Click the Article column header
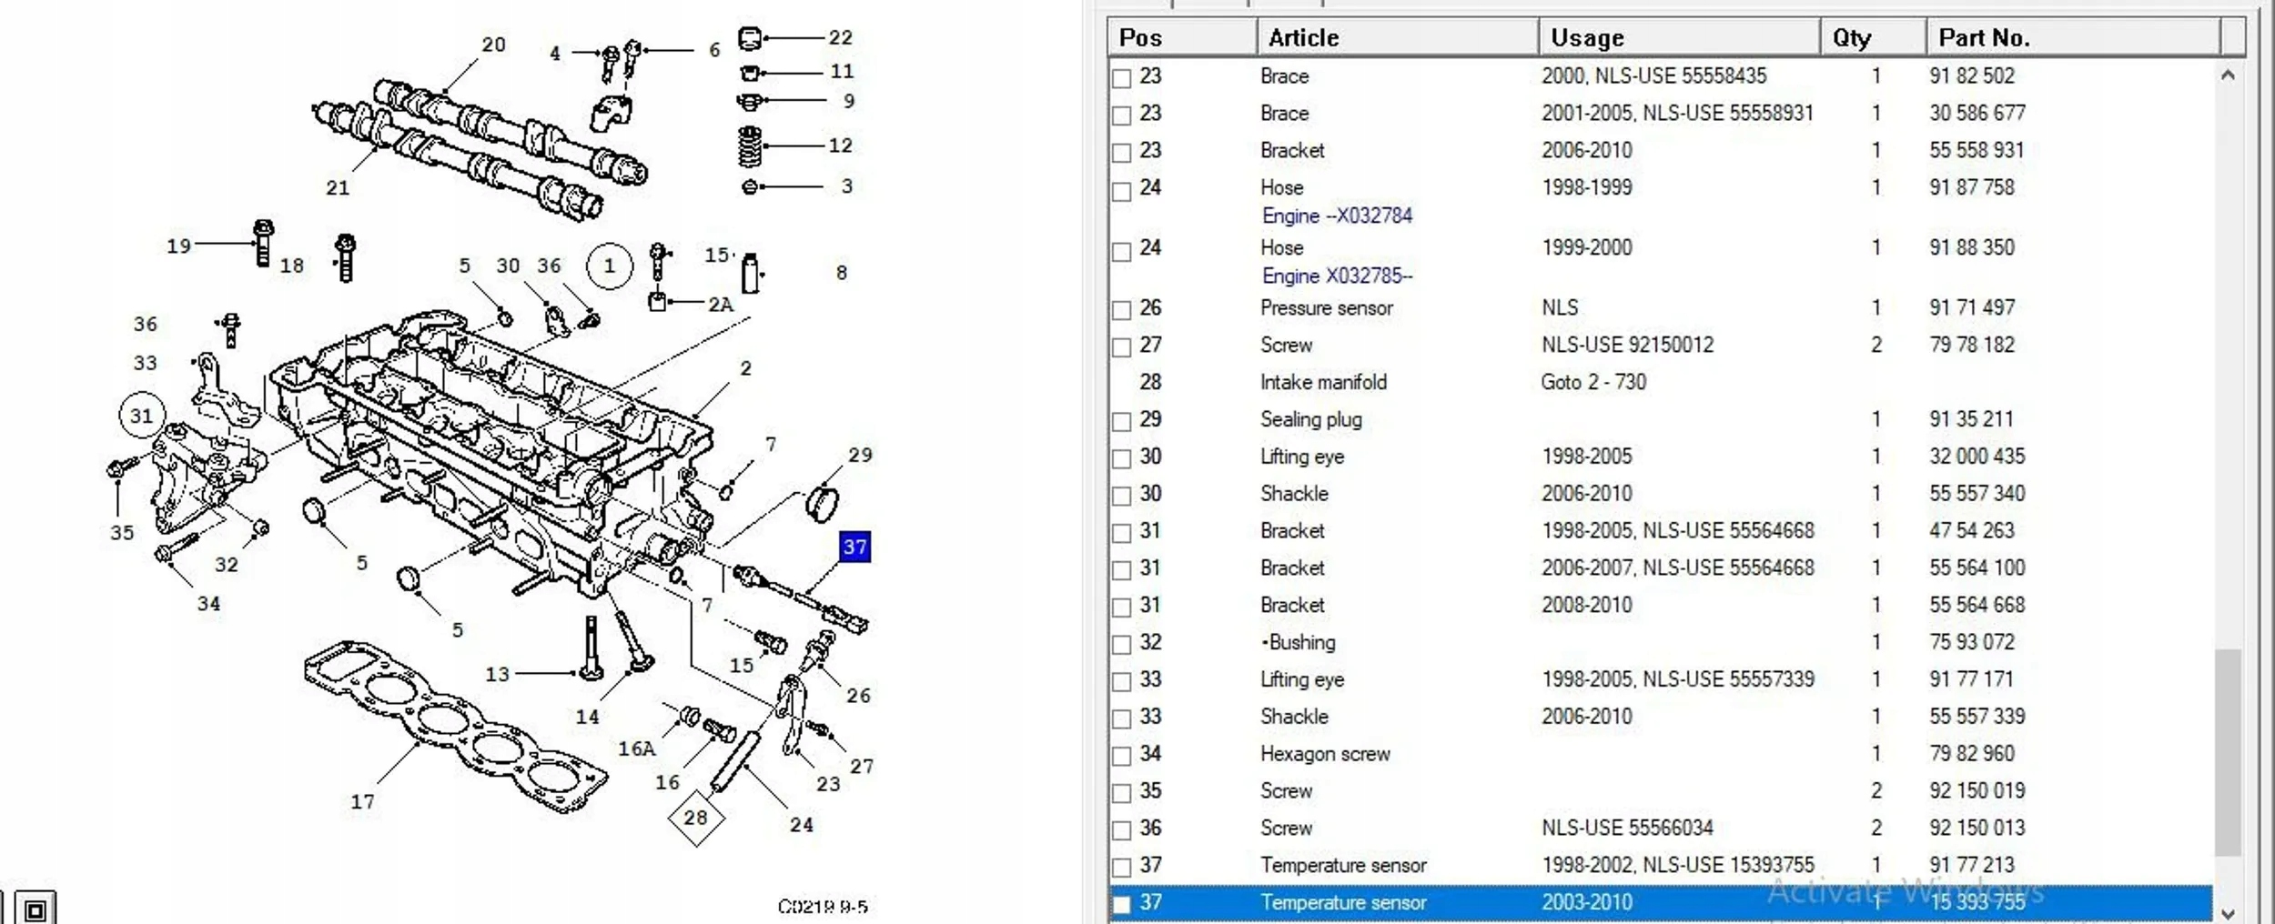This screenshot has width=2275, height=924. pos(1397,37)
